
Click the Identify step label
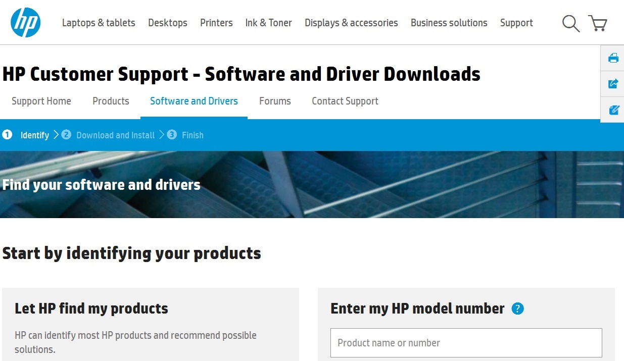coord(35,135)
